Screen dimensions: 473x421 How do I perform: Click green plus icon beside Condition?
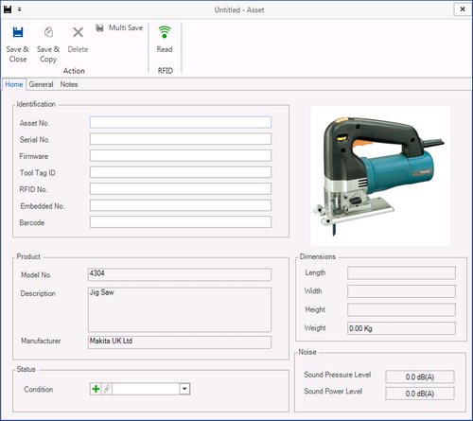coord(96,389)
